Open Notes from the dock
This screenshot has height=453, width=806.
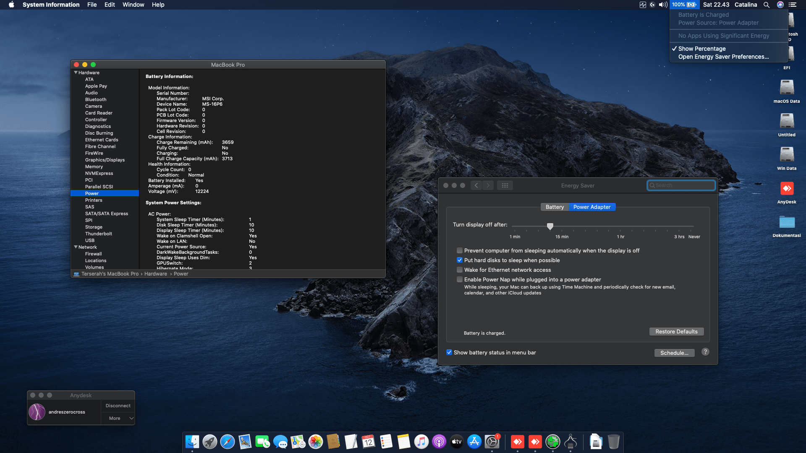coord(404,442)
